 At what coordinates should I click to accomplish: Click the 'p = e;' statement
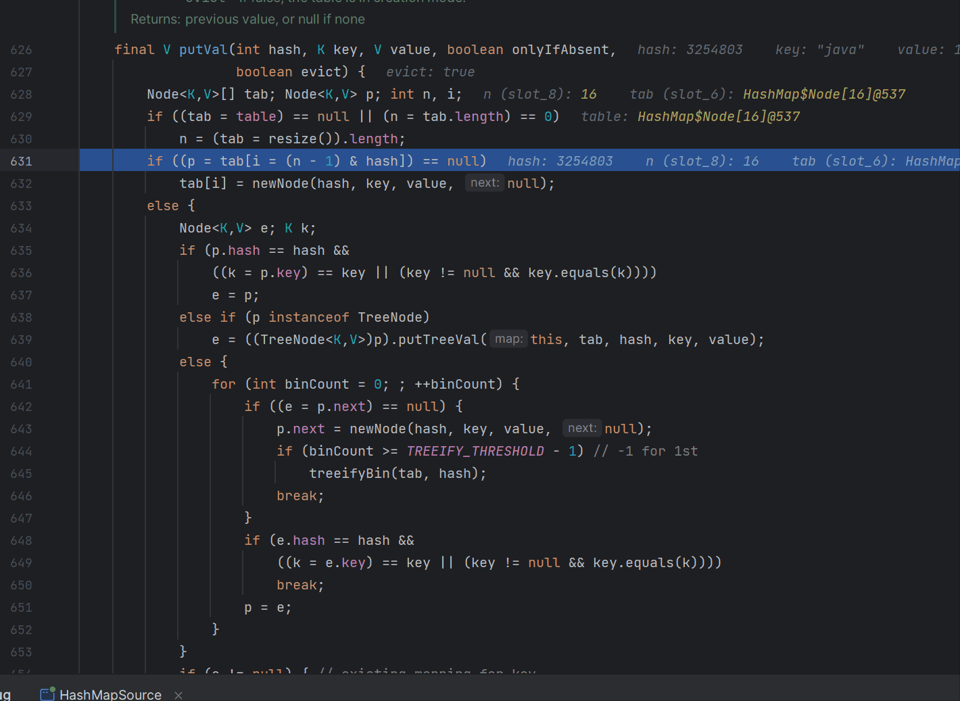pyautogui.click(x=268, y=607)
